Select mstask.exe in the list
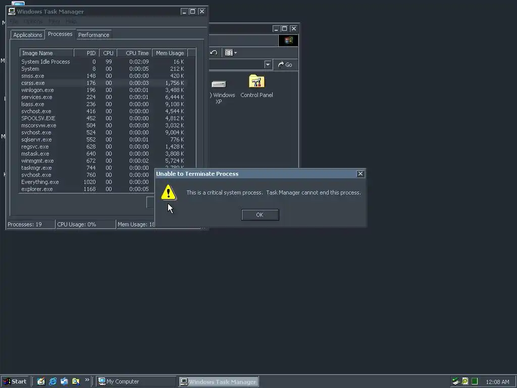The height and width of the screenshot is (388, 517). [x=103, y=154]
